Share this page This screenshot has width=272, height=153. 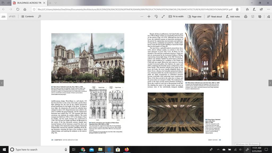[x=261, y=9]
